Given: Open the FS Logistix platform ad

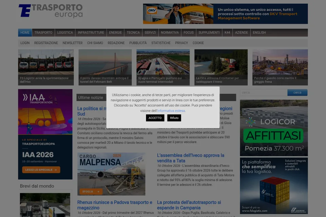Looking at the screenshot, I should click(274, 186).
